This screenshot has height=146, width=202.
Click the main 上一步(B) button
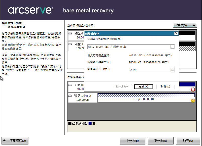tap(132, 141)
